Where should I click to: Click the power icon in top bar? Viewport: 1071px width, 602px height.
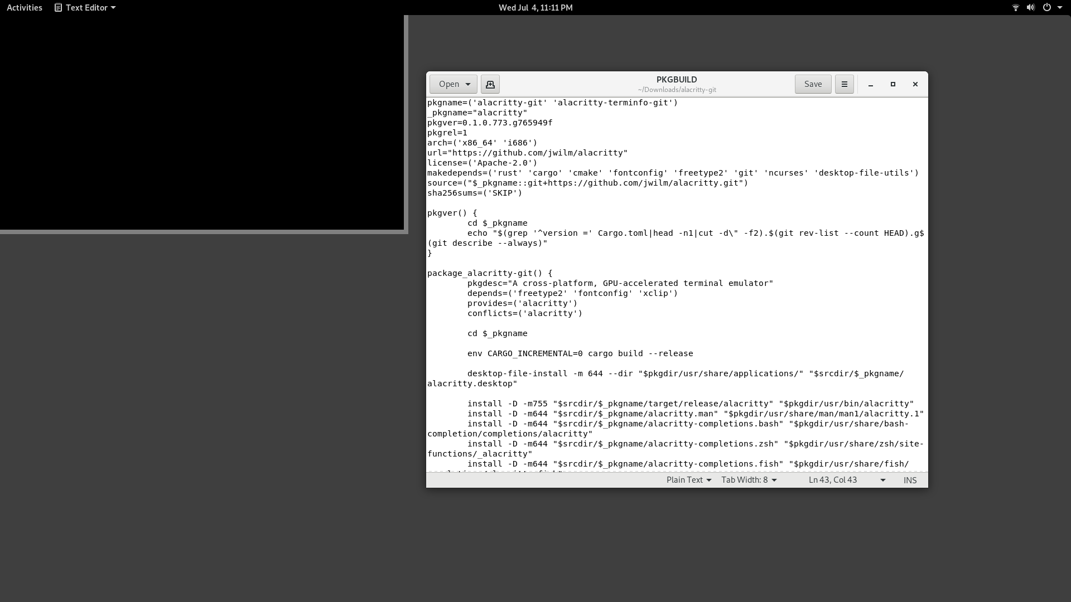click(x=1046, y=8)
